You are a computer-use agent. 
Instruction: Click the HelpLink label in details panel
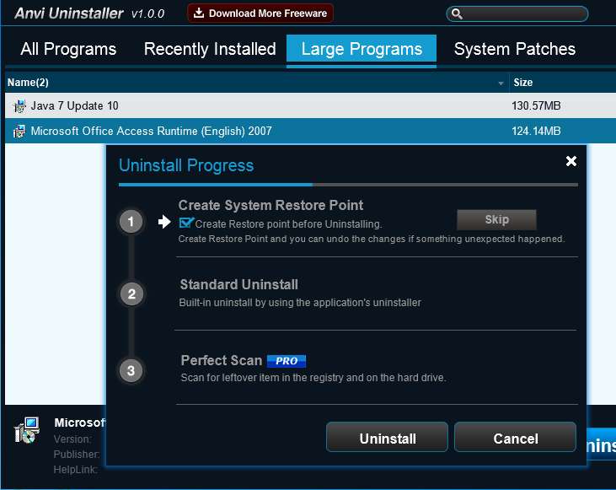[x=75, y=470]
